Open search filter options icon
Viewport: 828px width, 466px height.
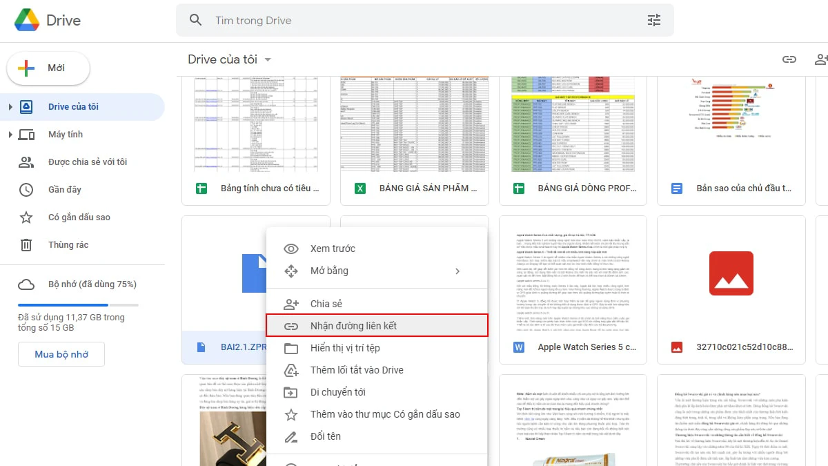click(654, 21)
